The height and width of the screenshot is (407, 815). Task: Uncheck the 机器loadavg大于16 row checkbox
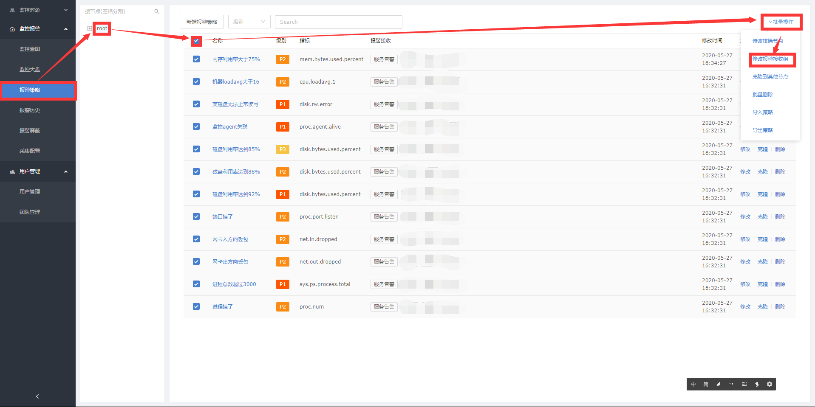196,81
